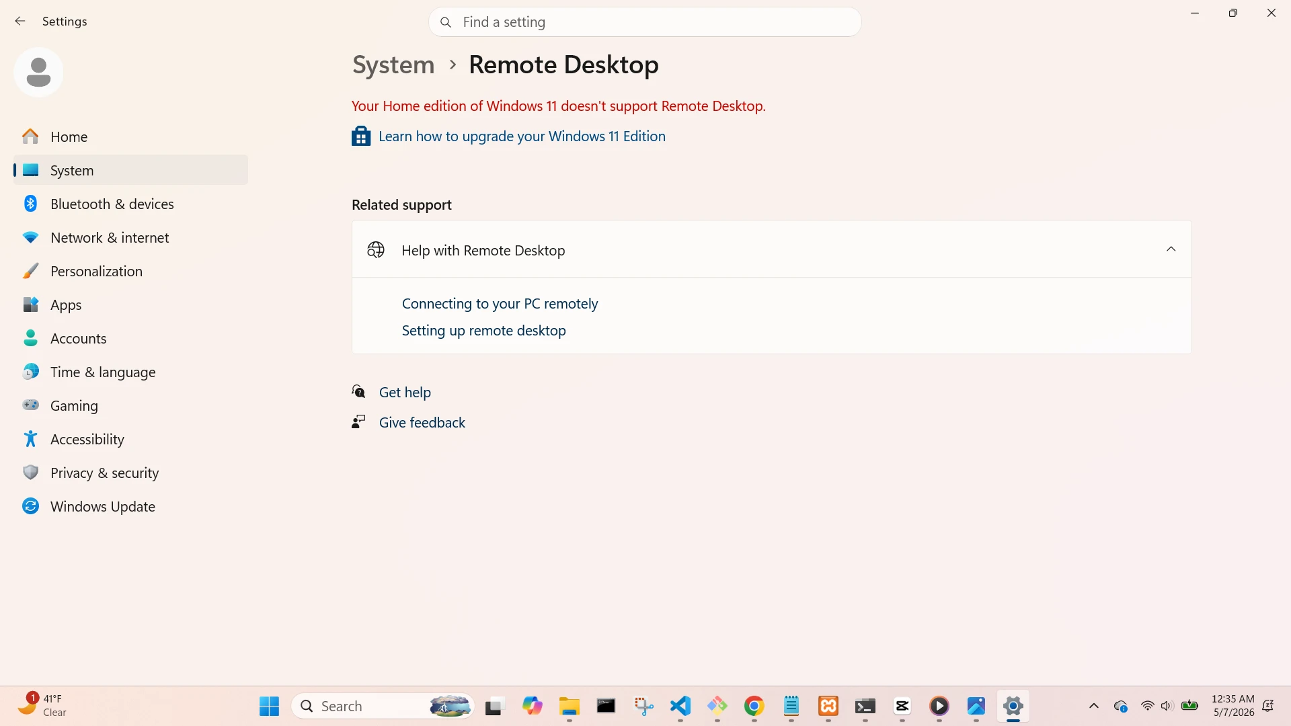
Task: Click the Give feedback person icon
Action: pos(358,422)
